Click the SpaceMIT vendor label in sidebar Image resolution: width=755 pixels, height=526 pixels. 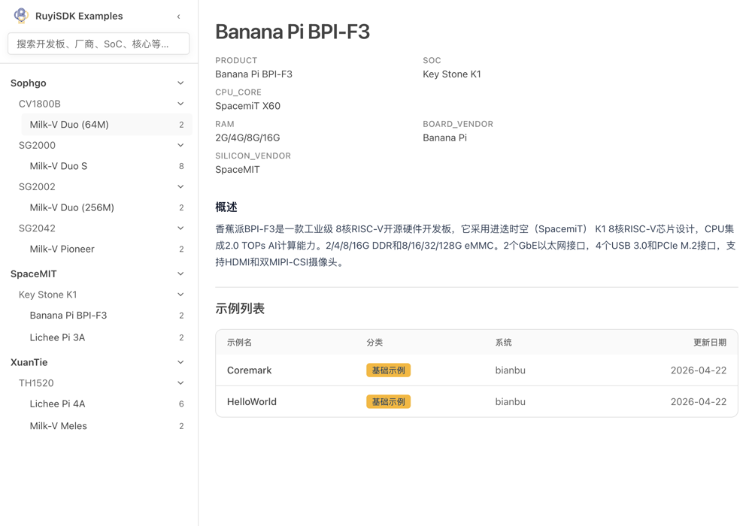pyautogui.click(x=34, y=274)
